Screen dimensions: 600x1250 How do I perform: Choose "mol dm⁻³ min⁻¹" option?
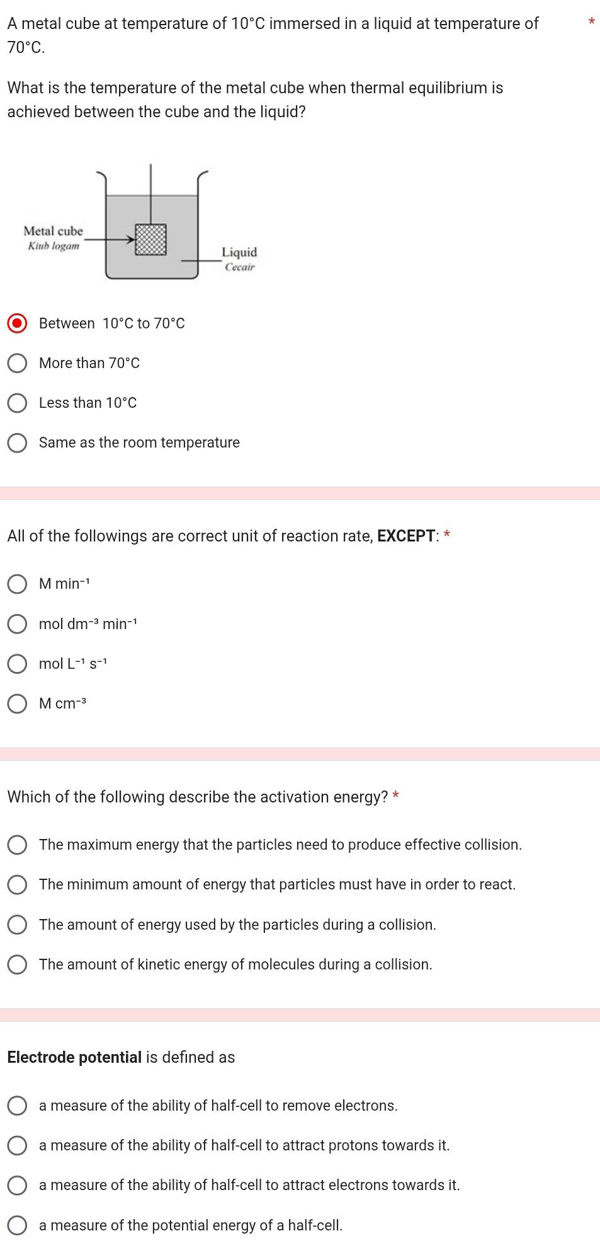point(18,624)
